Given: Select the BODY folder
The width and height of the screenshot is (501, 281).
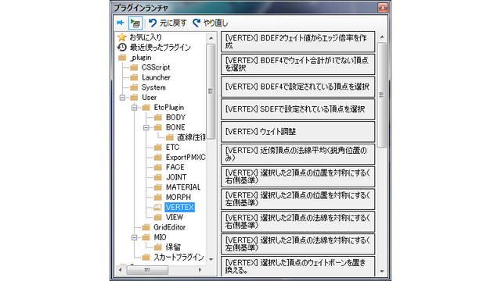Looking at the screenshot, I should click(175, 117).
